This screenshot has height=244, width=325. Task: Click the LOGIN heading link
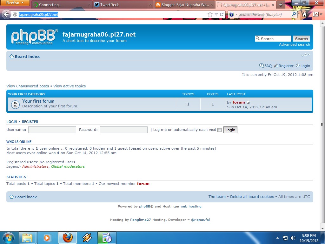click(12, 122)
